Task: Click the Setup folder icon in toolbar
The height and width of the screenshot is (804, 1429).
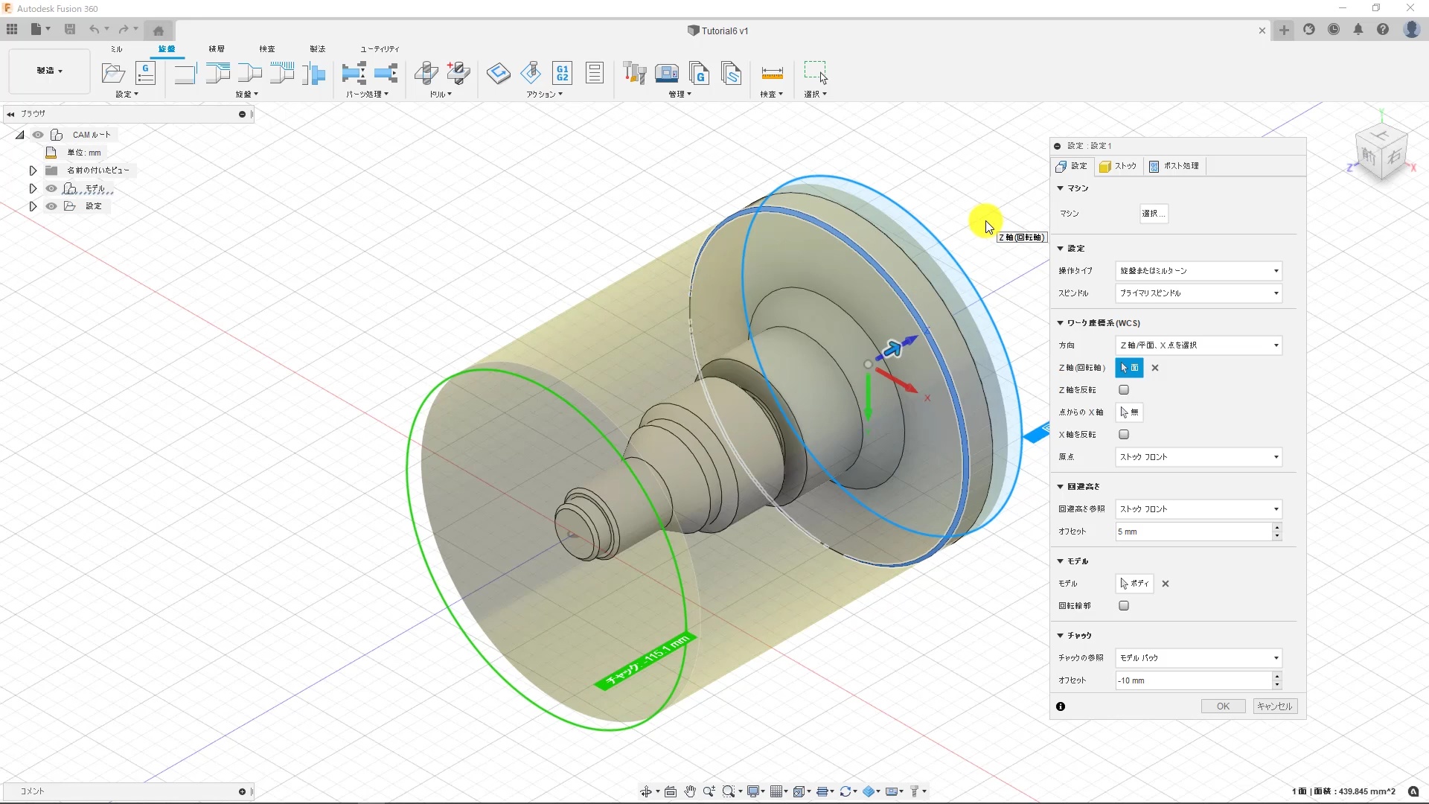Action: click(113, 73)
